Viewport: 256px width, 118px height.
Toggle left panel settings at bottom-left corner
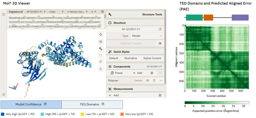(x=4, y=95)
